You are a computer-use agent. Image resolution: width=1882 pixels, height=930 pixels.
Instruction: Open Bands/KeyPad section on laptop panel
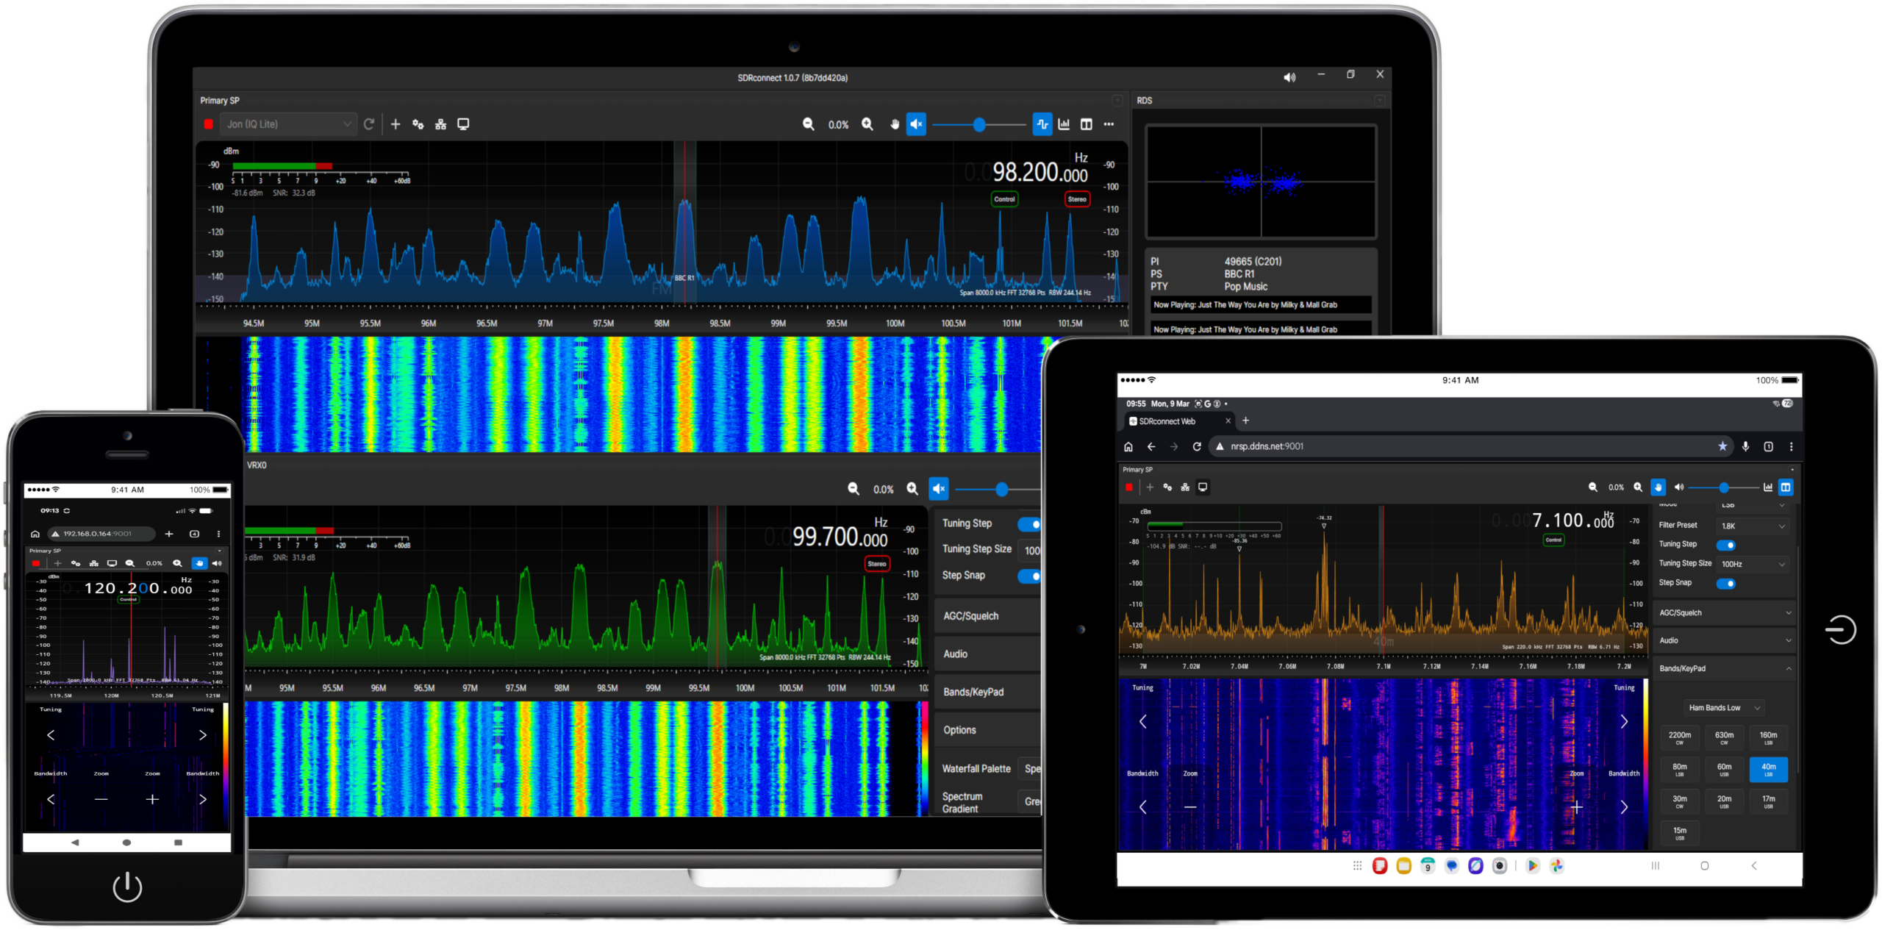click(988, 693)
